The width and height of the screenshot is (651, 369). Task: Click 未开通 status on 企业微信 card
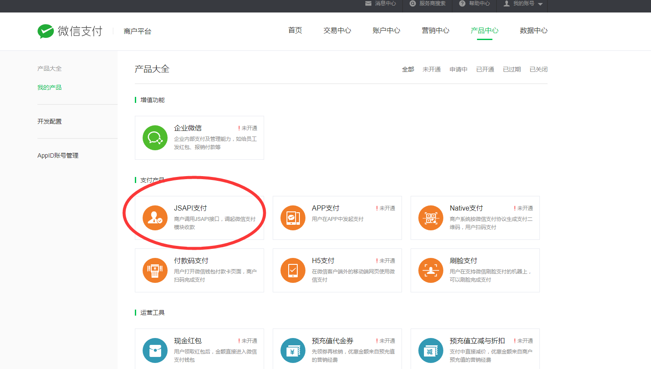pyautogui.click(x=248, y=128)
